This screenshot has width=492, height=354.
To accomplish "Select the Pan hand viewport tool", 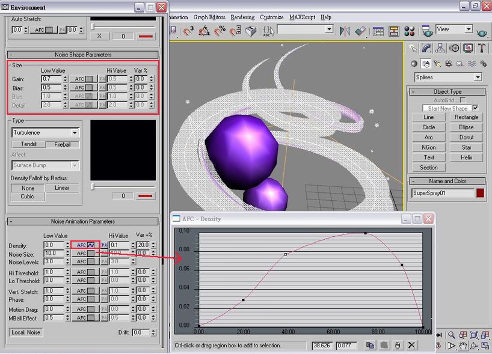I will [462, 346].
